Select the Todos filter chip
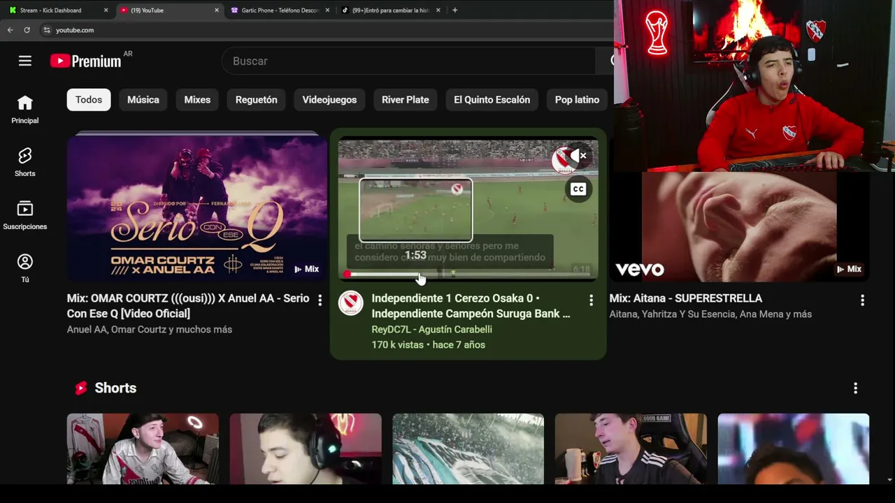Viewport: 895px width, 503px height. pos(89,100)
